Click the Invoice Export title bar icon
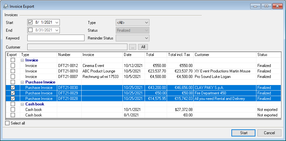Image resolution: width=286 pixels, height=141 pixels. pos(6,6)
